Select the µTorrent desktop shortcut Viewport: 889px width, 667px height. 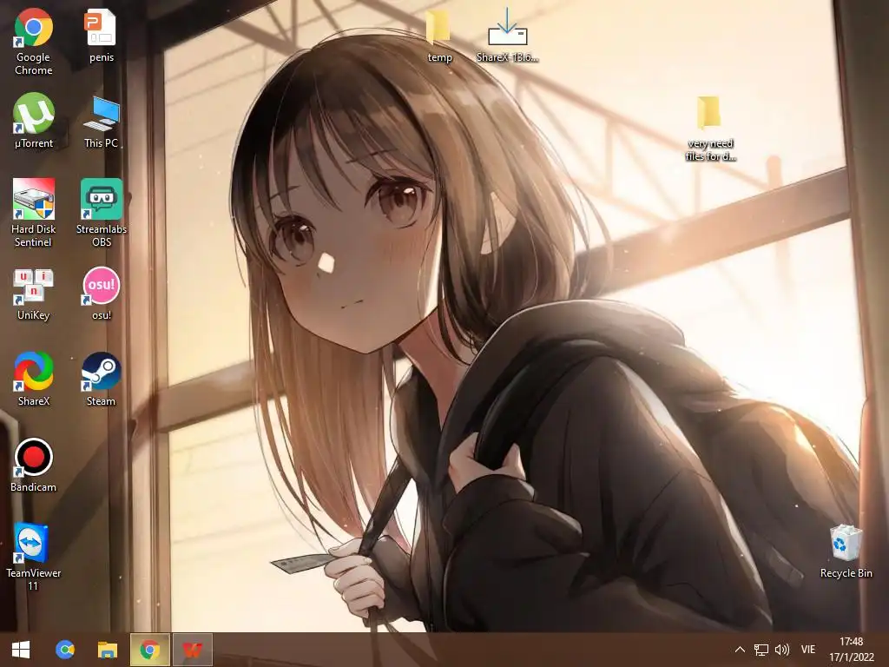point(34,121)
